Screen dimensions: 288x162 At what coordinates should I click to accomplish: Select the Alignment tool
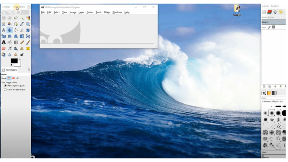click(x=16, y=30)
